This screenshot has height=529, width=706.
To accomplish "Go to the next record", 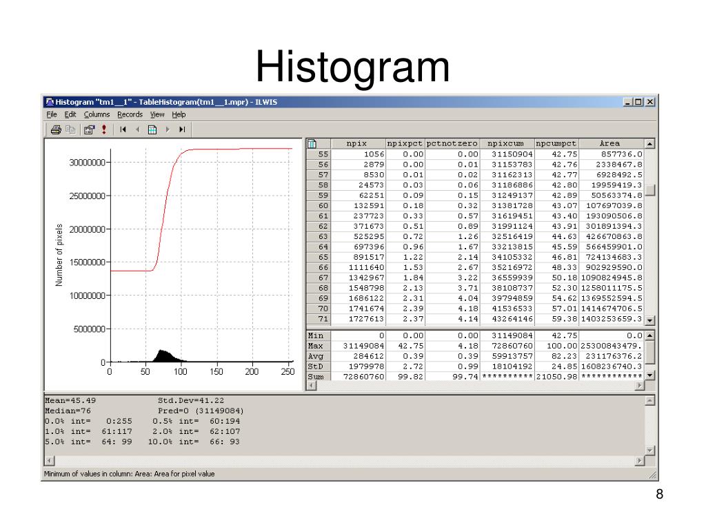I will coord(168,129).
